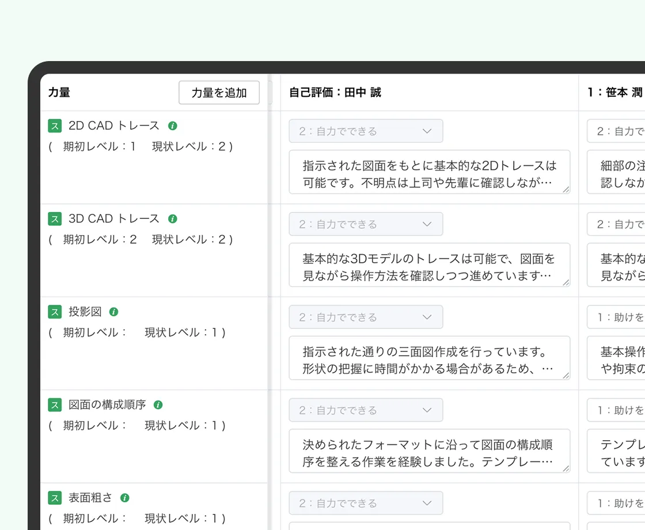The image size is (645, 530).
Task: Click comment box starting 基本的な3Dモデルの
Action: [430, 265]
